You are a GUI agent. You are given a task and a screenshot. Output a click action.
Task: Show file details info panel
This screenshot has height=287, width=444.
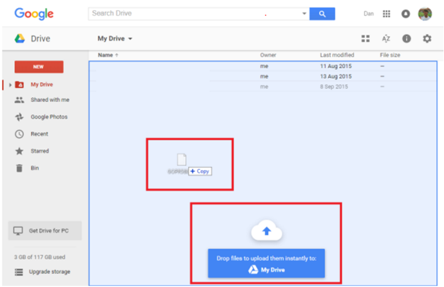[x=406, y=38]
